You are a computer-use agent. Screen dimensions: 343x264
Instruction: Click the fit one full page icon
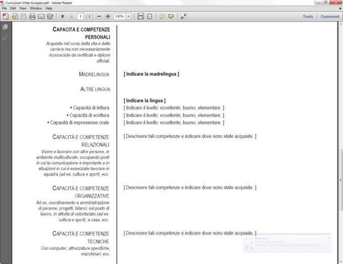click(x=150, y=17)
